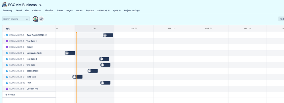Viewport: 284px width, 103px height.
Task: Select the 'third task' row title
Action: point(31,77)
